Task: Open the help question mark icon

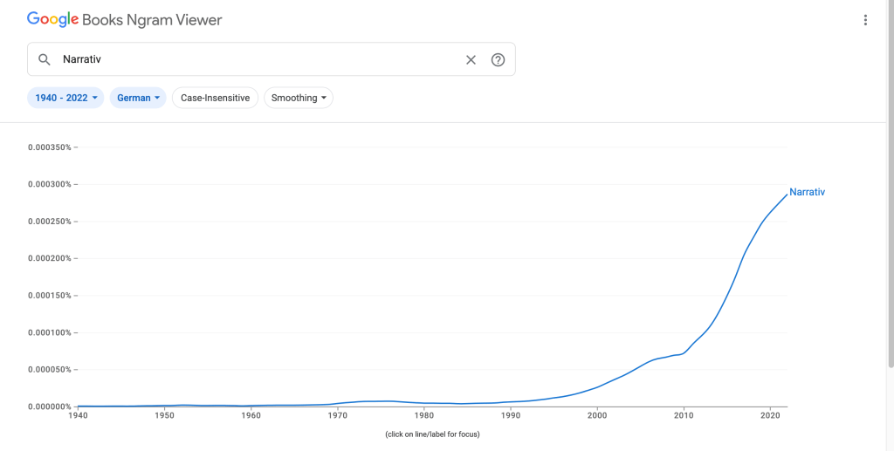Action: point(498,60)
